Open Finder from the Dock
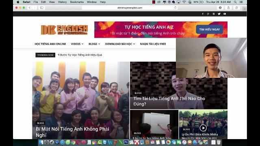Viewport: 260px width, 146px height. pyautogui.click(x=41, y=142)
